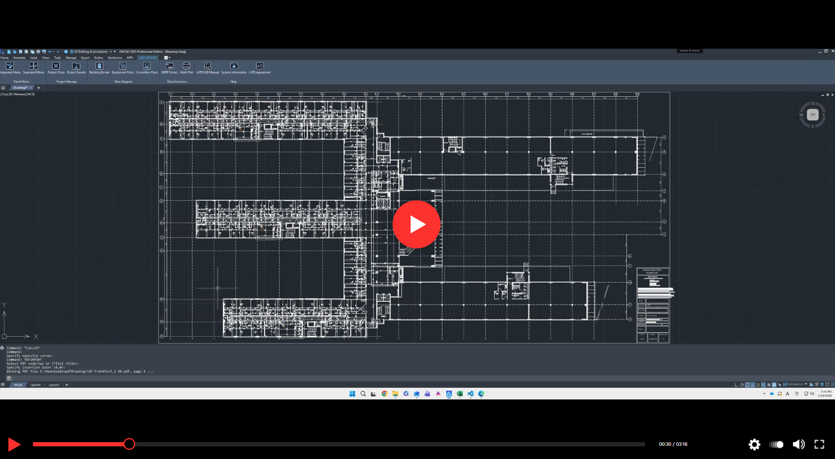Select the Project Close tool
835x459 pixels.
pyautogui.click(x=56, y=66)
